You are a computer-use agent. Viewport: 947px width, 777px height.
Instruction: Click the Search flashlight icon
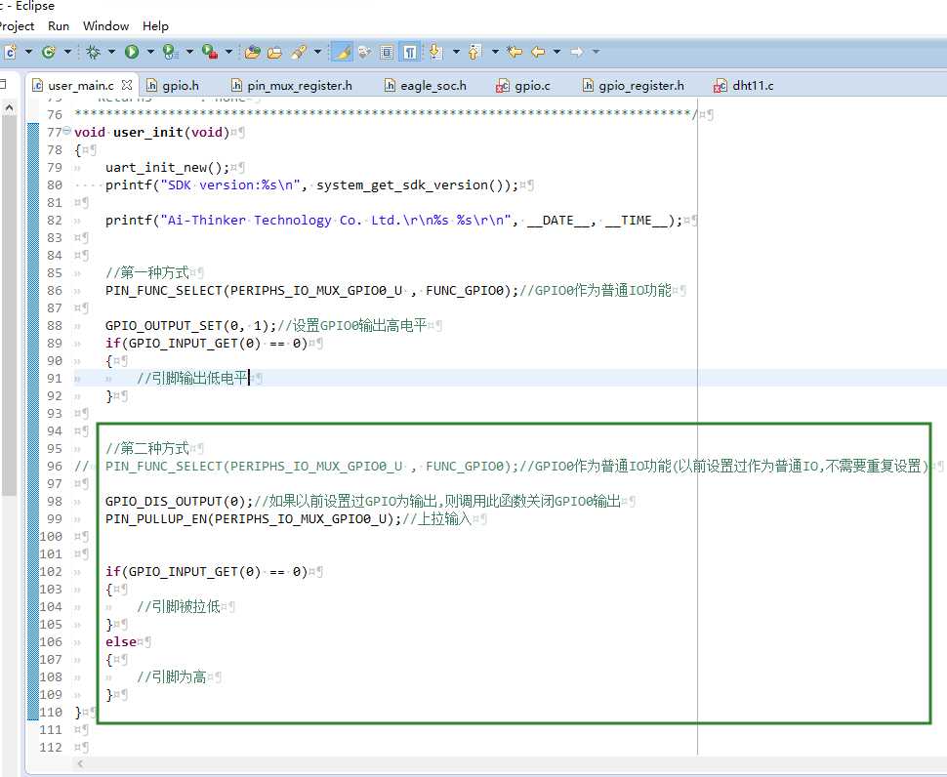(x=299, y=53)
